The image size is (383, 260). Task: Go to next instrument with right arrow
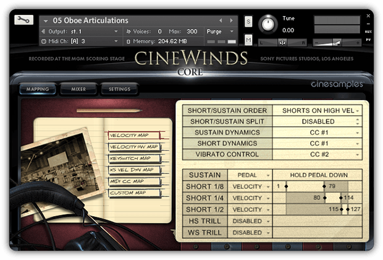tap(231, 21)
